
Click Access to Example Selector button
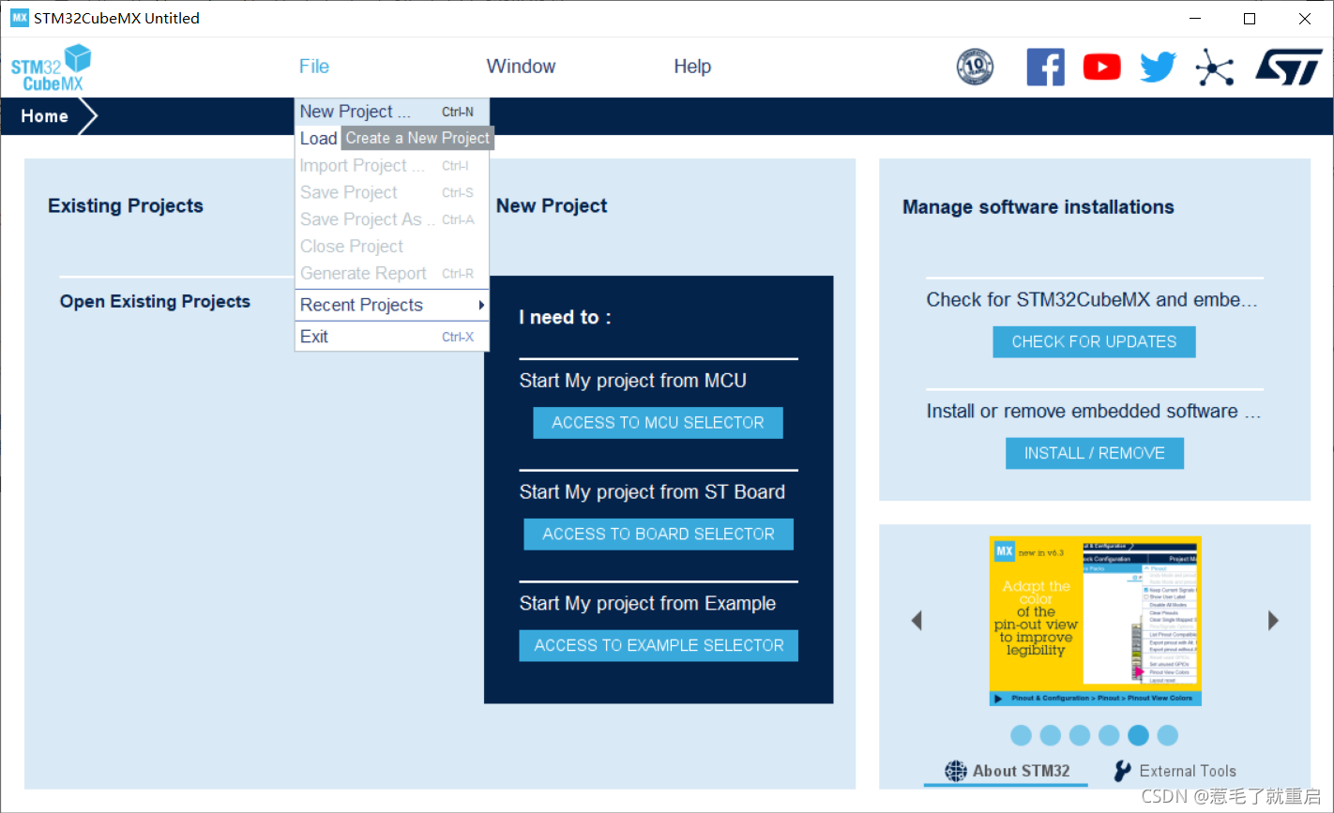coord(659,645)
